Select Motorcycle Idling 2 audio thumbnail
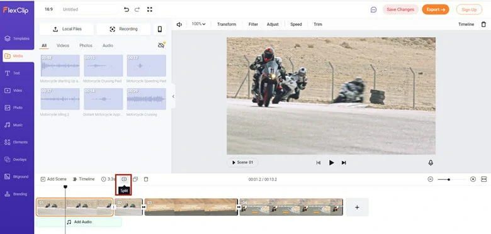This screenshot has height=234, width=491. (60, 99)
